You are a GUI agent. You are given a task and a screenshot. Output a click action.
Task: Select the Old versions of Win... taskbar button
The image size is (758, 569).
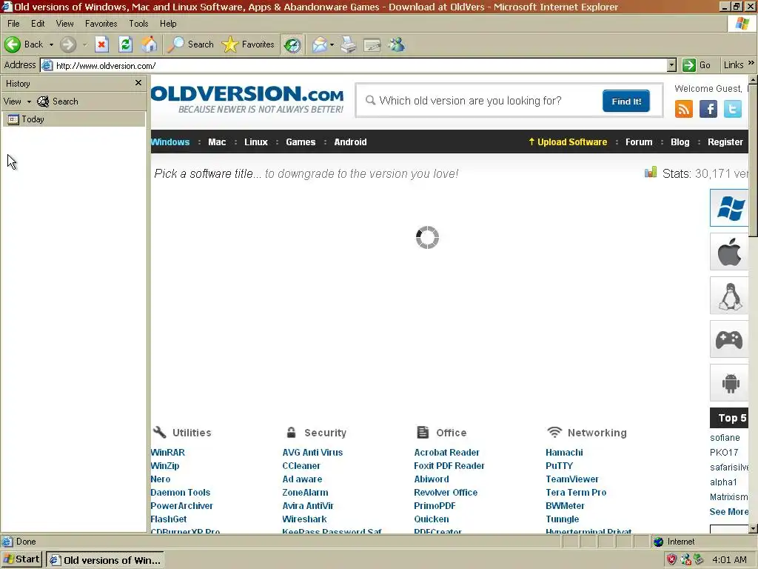pyautogui.click(x=105, y=560)
